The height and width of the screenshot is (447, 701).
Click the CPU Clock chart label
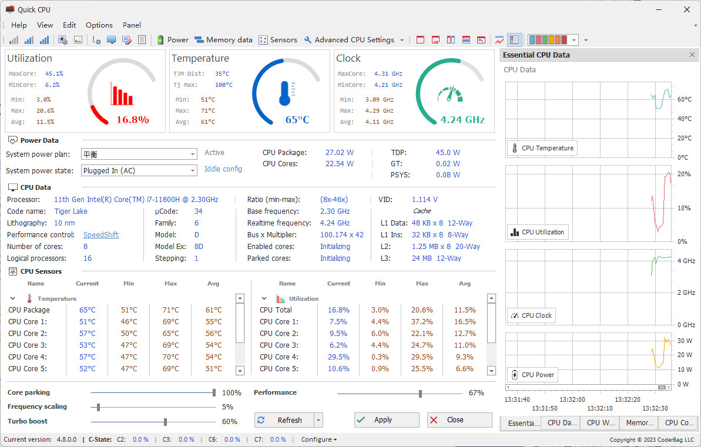click(x=531, y=315)
